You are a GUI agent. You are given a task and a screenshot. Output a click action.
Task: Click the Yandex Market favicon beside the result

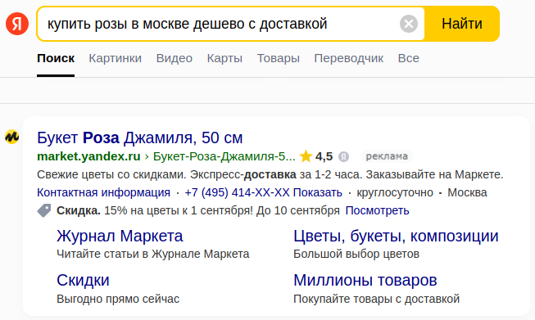12,137
